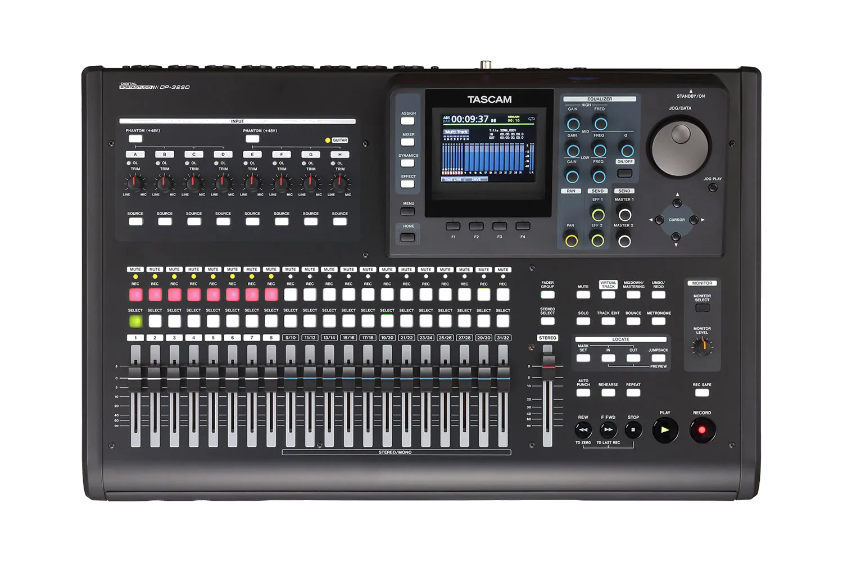Push the F1 function key
The height and width of the screenshot is (562, 843).
[x=453, y=226]
